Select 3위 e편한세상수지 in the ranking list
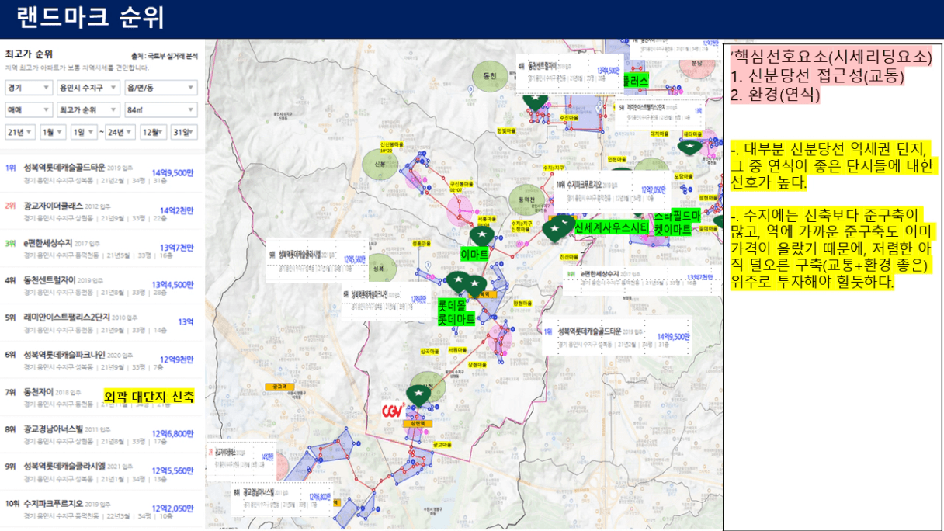 [99, 247]
